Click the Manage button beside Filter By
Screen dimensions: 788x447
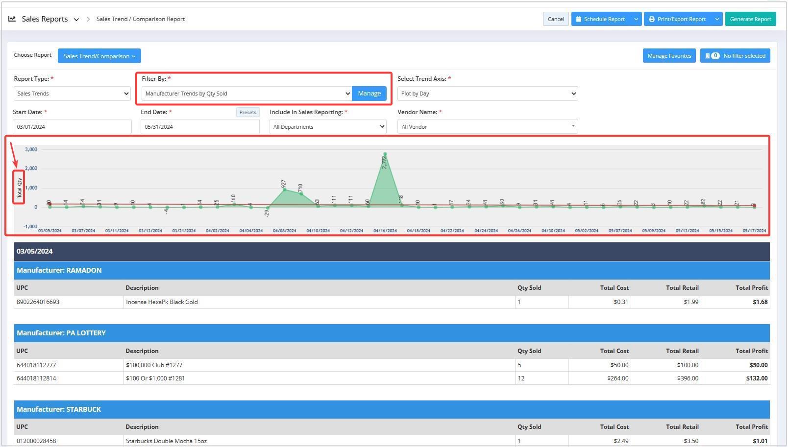tap(369, 94)
